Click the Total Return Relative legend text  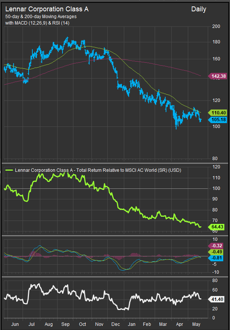pos(98,170)
